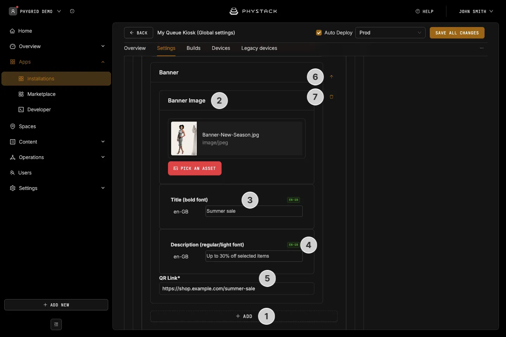Image resolution: width=506 pixels, height=337 pixels.
Task: Select Installations under Apps
Action: [x=56, y=79]
